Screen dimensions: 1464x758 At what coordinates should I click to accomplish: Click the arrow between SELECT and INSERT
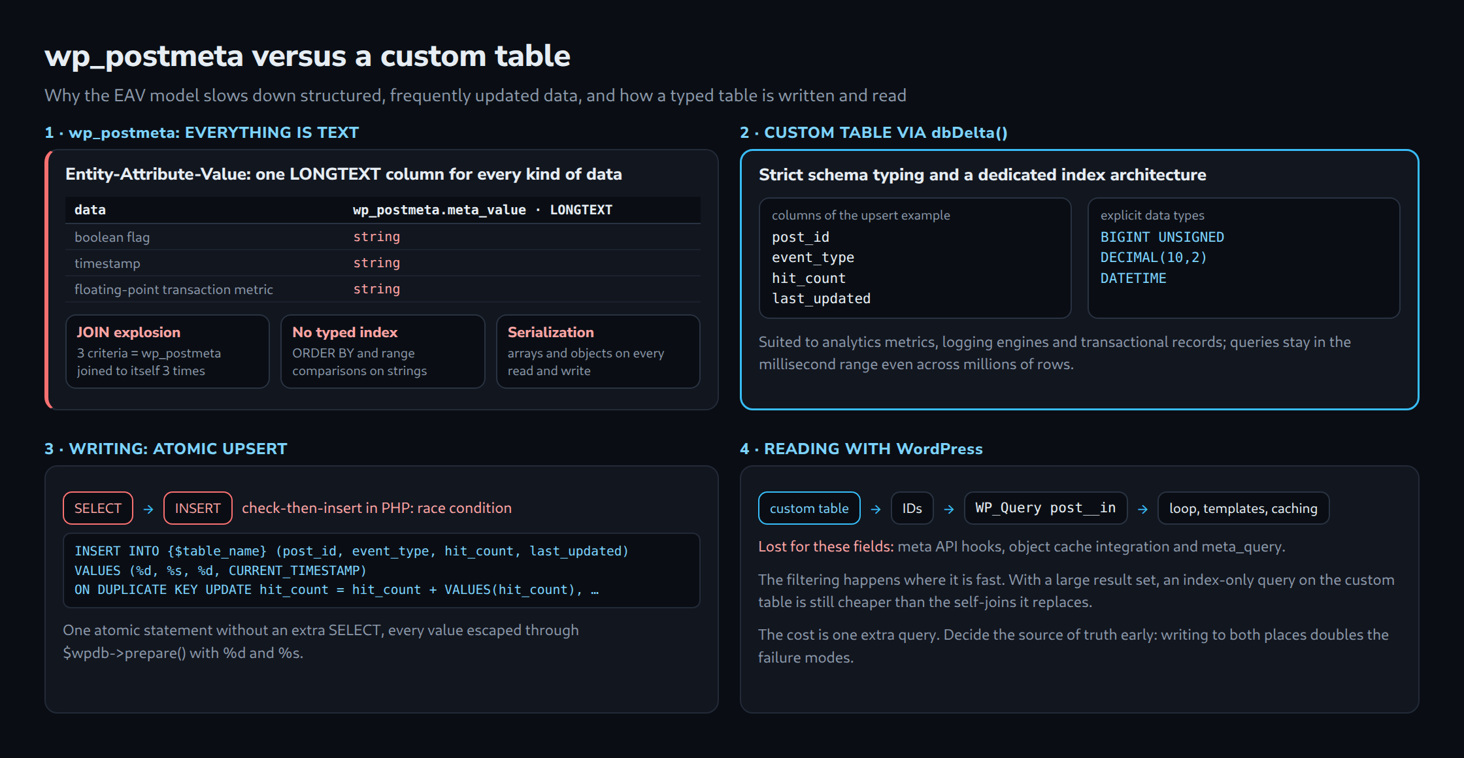pos(148,509)
